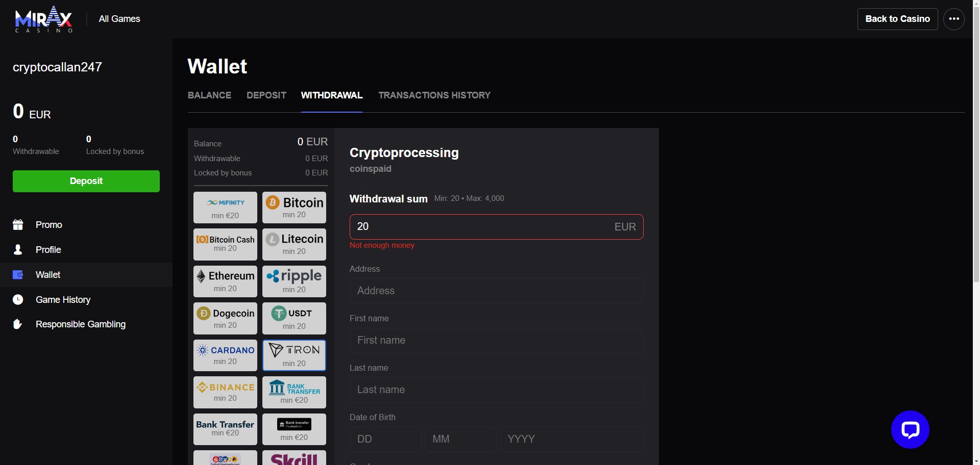Viewport: 980px width, 465px height.
Task: Open Game History from the sidebar
Action: click(x=62, y=300)
